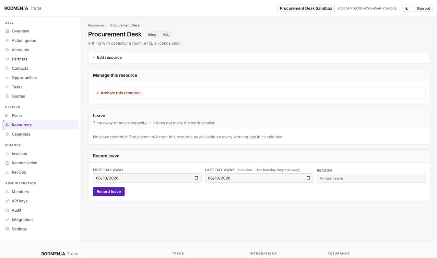
Task: Open calendar picker for First day away
Action: 196,178
